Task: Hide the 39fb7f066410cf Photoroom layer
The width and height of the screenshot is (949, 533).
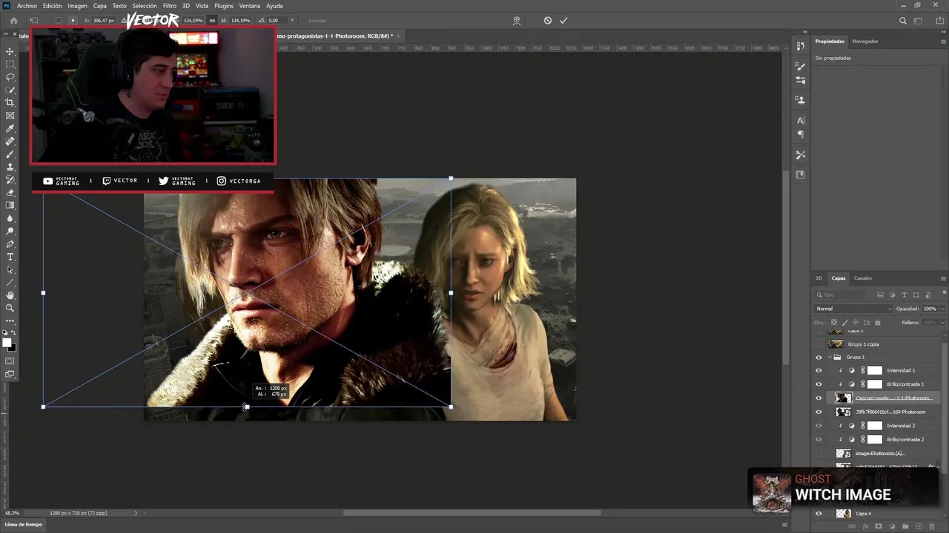Action: pyautogui.click(x=819, y=412)
